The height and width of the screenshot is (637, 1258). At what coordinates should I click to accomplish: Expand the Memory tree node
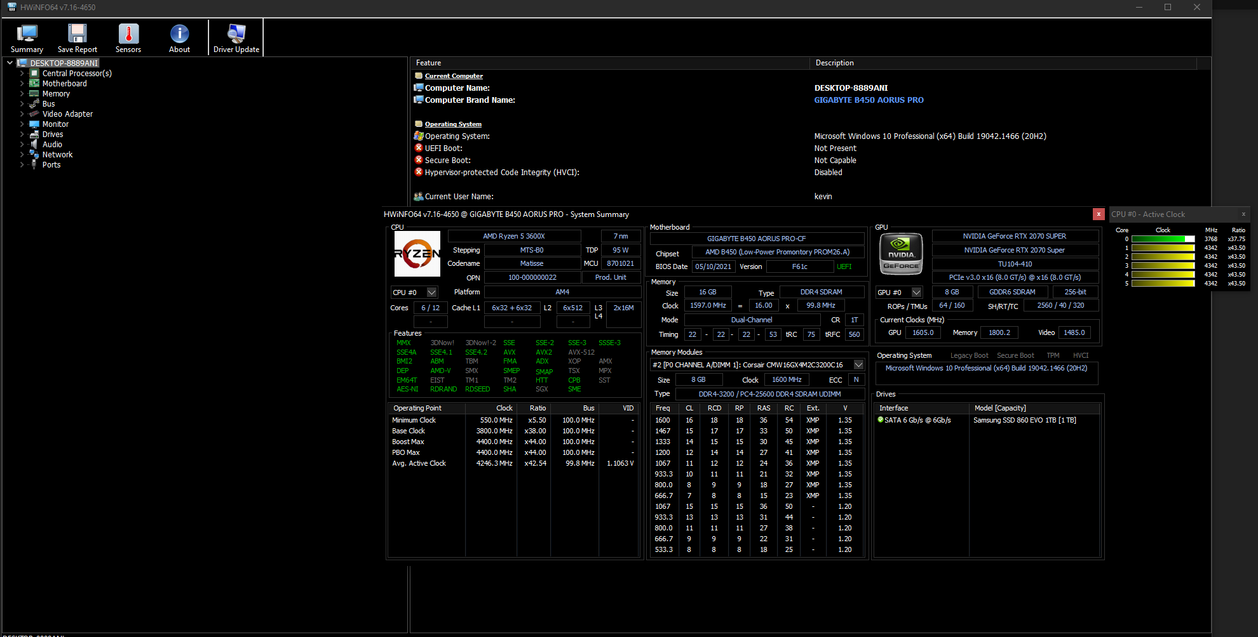click(x=22, y=94)
